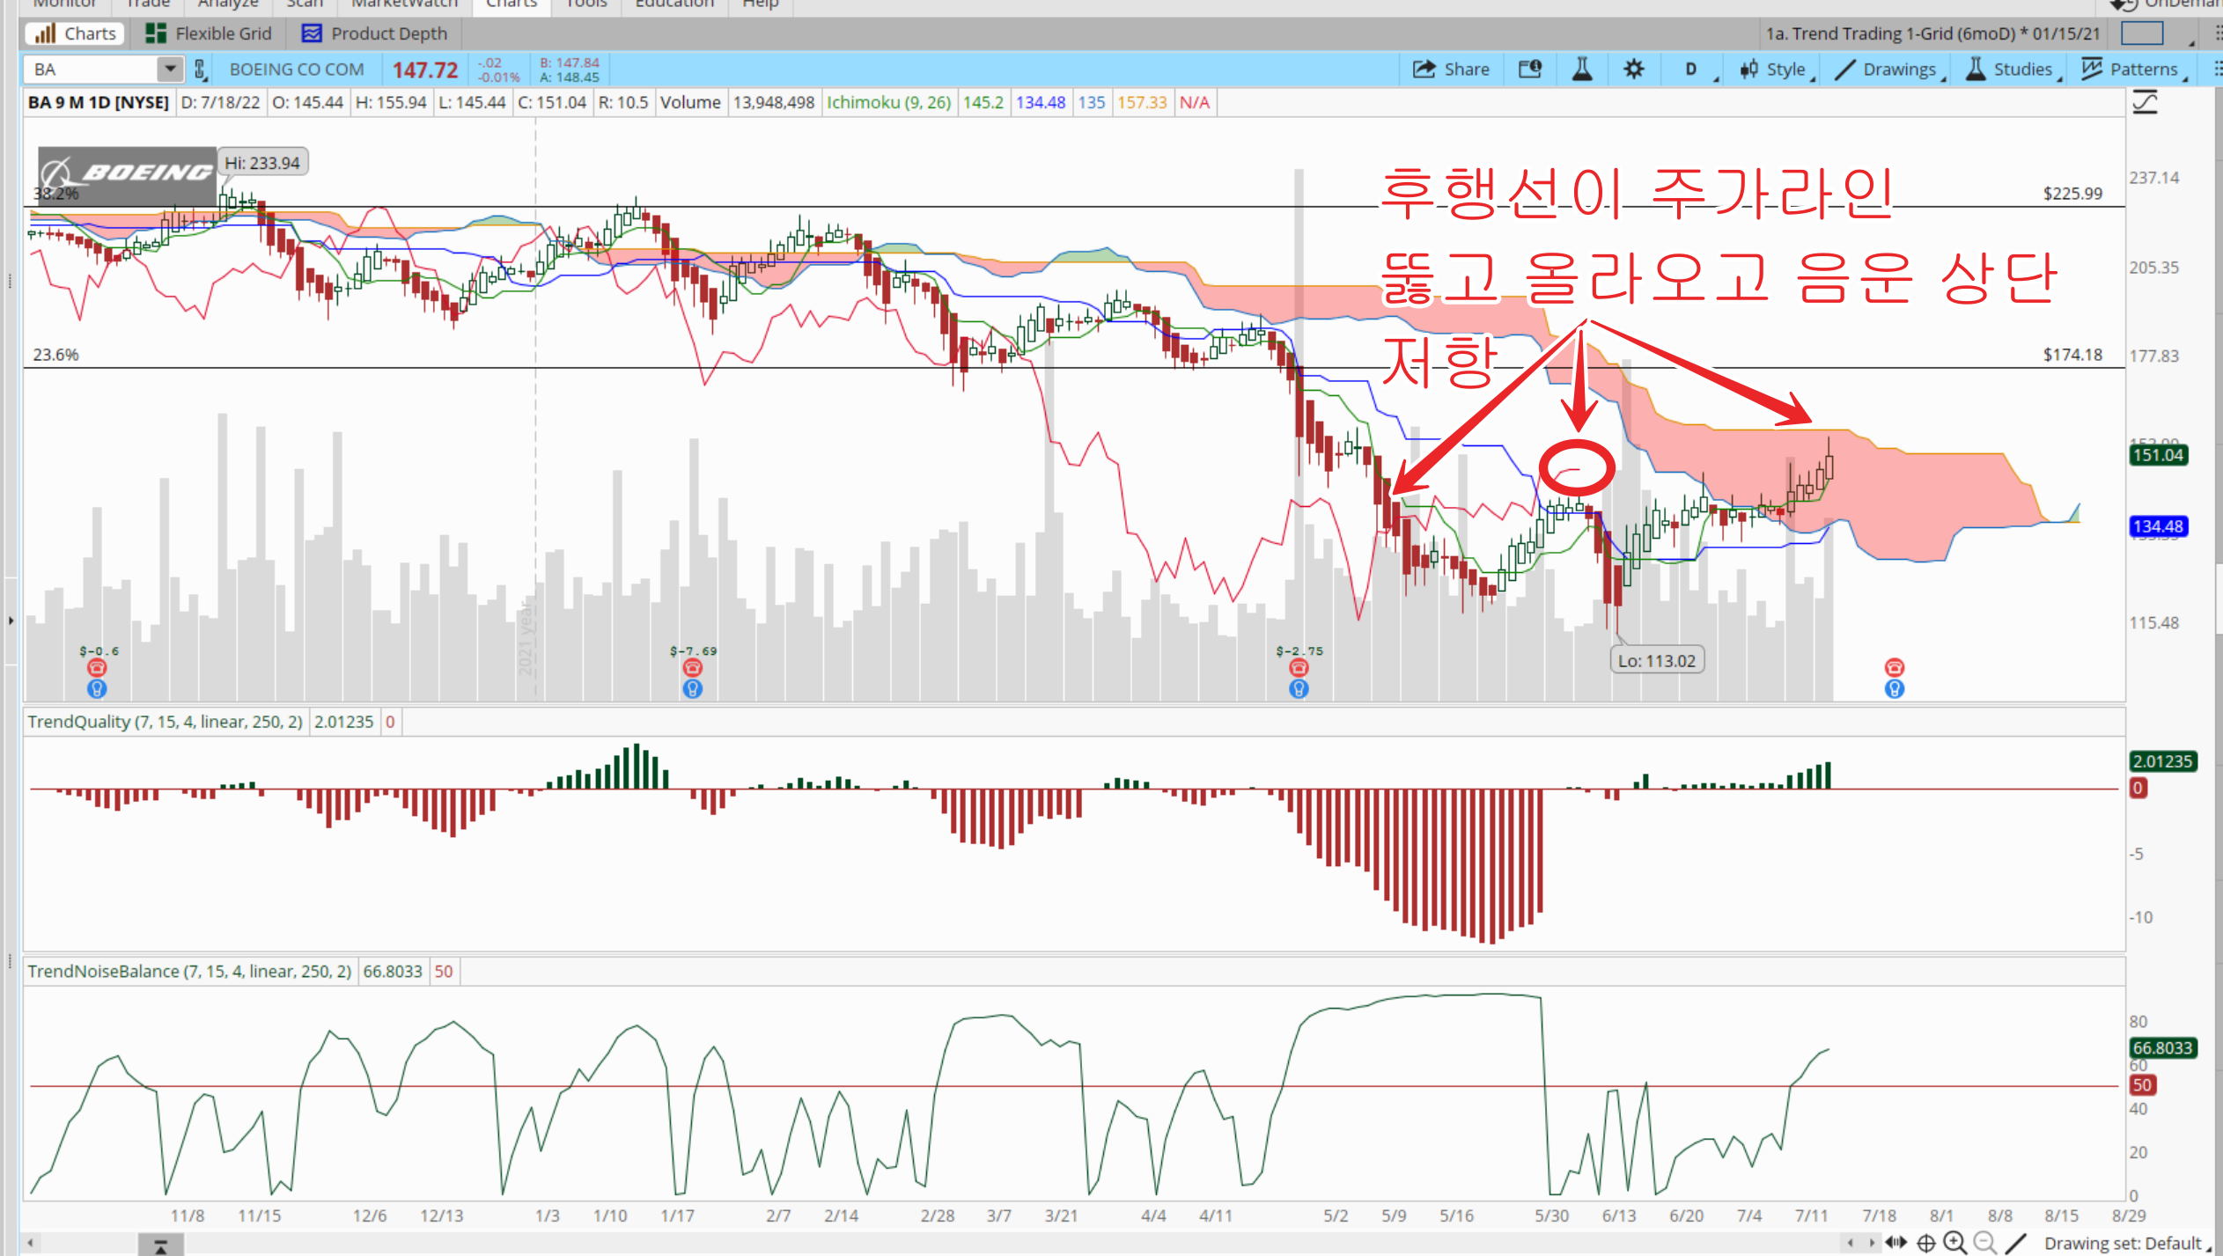Viewport: 2223px width, 1256px height.
Task: Open the BA symbol dropdown arrow
Action: pos(170,69)
